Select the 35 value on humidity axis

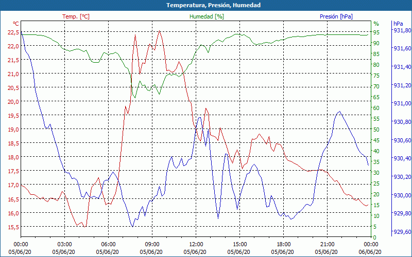[376, 162]
